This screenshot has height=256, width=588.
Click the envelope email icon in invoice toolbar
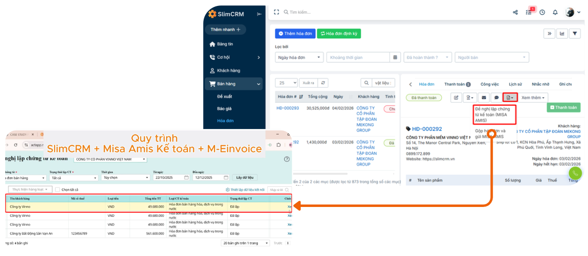[483, 98]
